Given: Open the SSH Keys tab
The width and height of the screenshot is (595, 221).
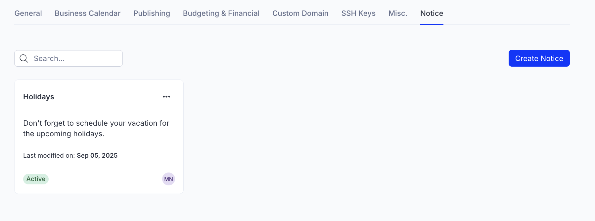Looking at the screenshot, I should point(358,13).
